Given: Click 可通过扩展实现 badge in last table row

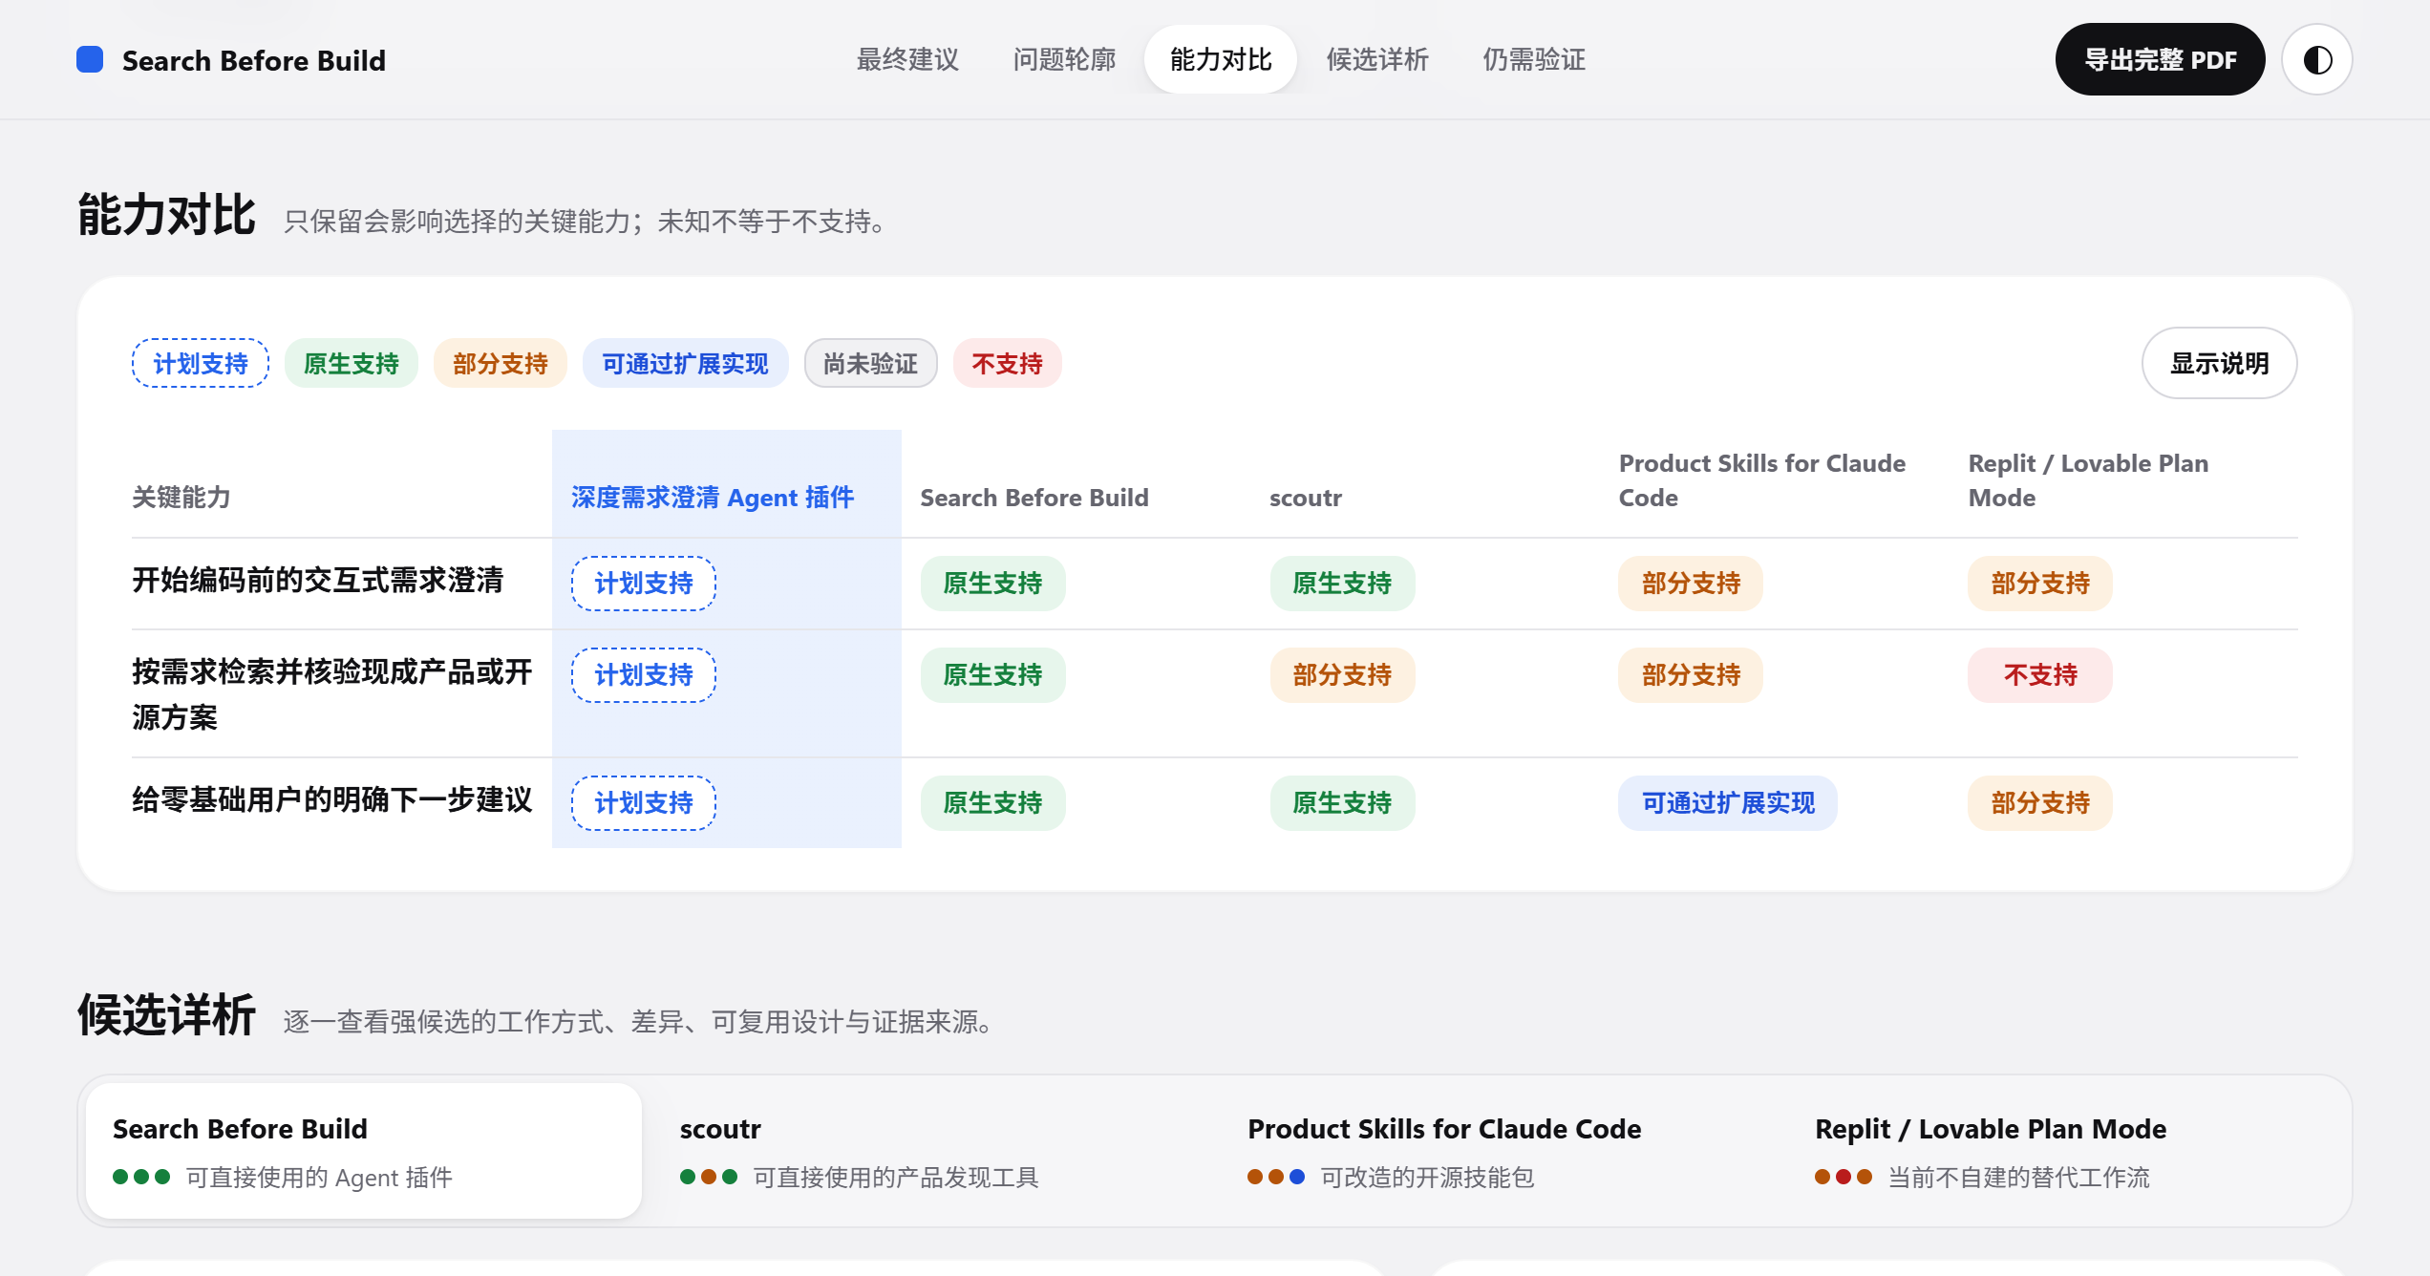Looking at the screenshot, I should click(x=1728, y=803).
